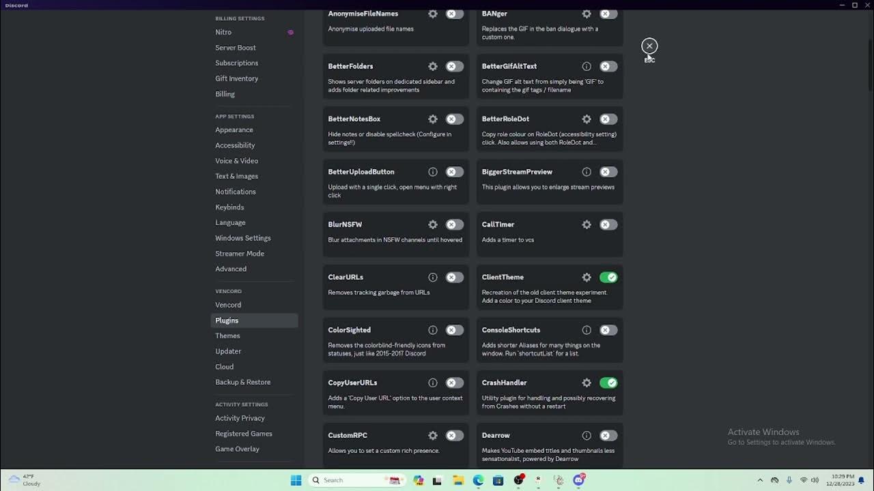Disable the ClientTheme toggle
Screen dimensions: 874x491
pyautogui.click(x=608, y=278)
